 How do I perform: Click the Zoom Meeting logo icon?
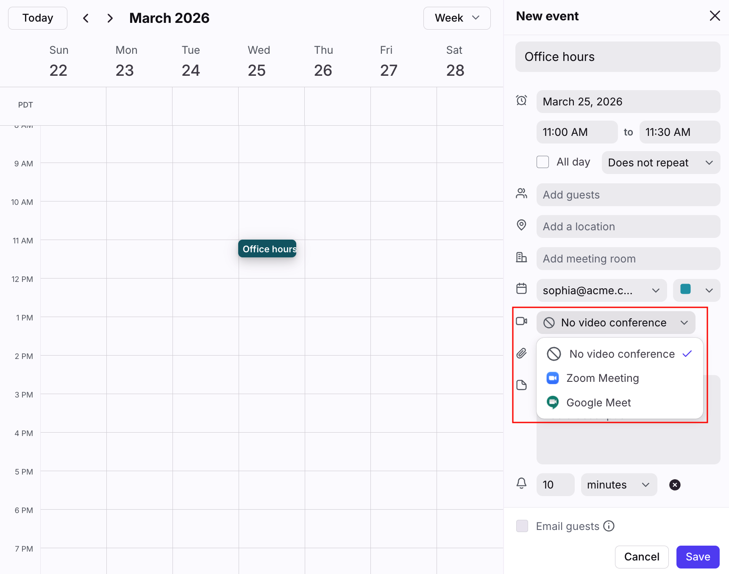[x=553, y=378]
